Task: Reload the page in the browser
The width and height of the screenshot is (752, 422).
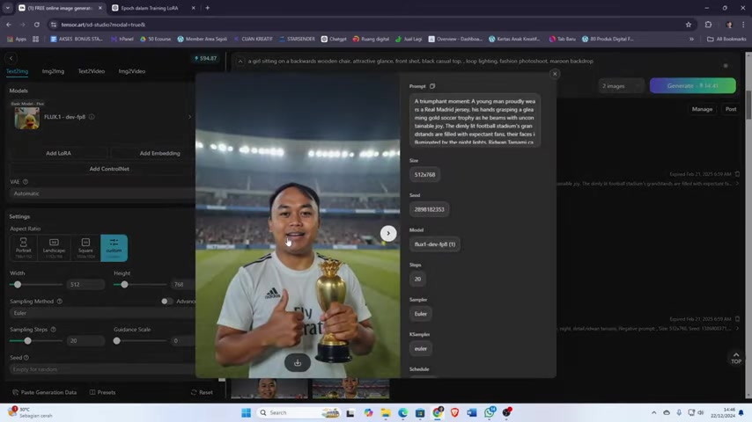Action: [x=36, y=25]
